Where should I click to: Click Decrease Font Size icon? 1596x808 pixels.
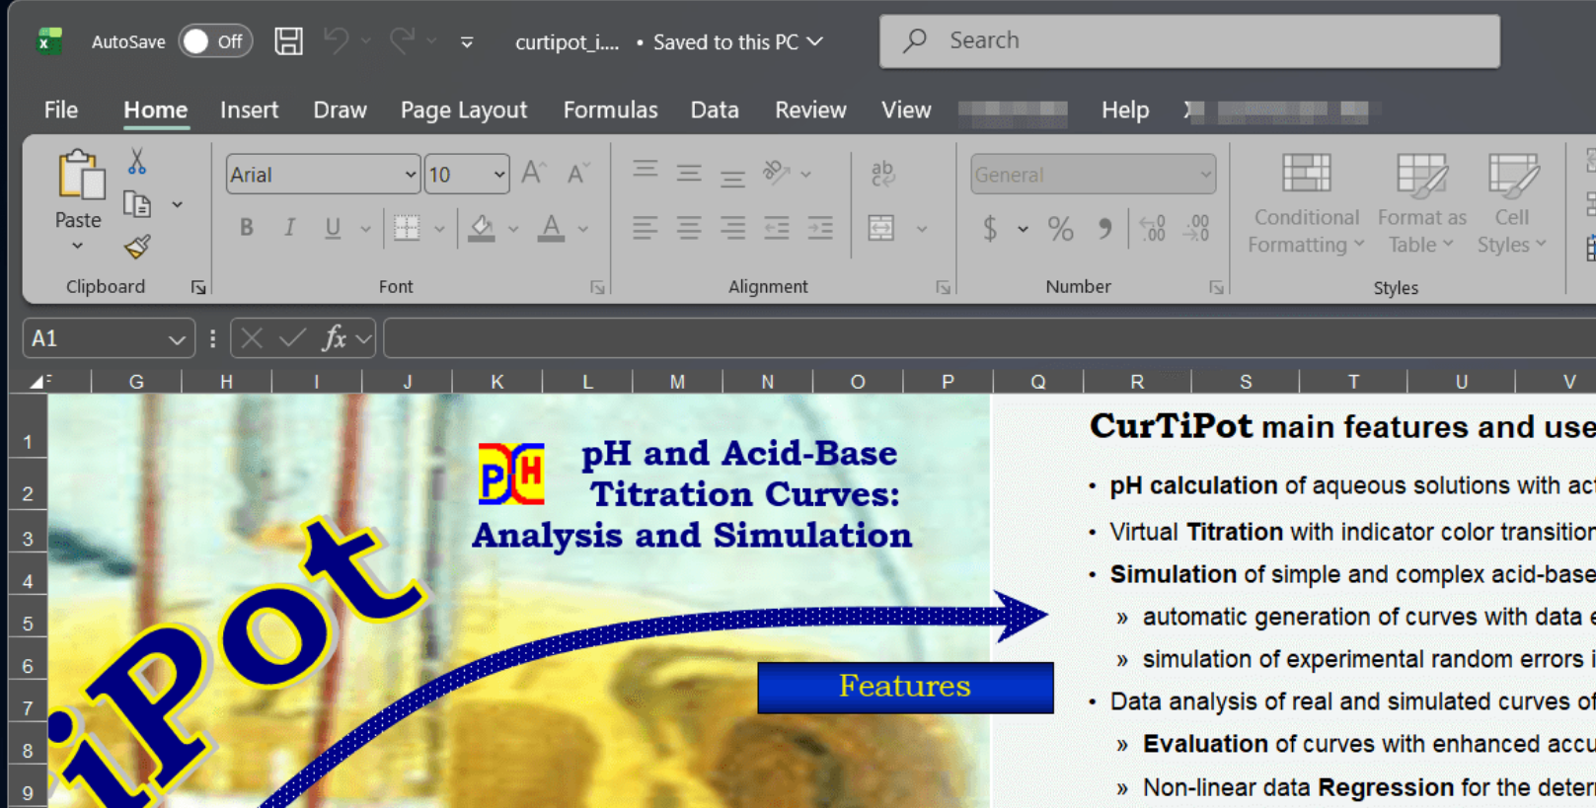pos(578,174)
